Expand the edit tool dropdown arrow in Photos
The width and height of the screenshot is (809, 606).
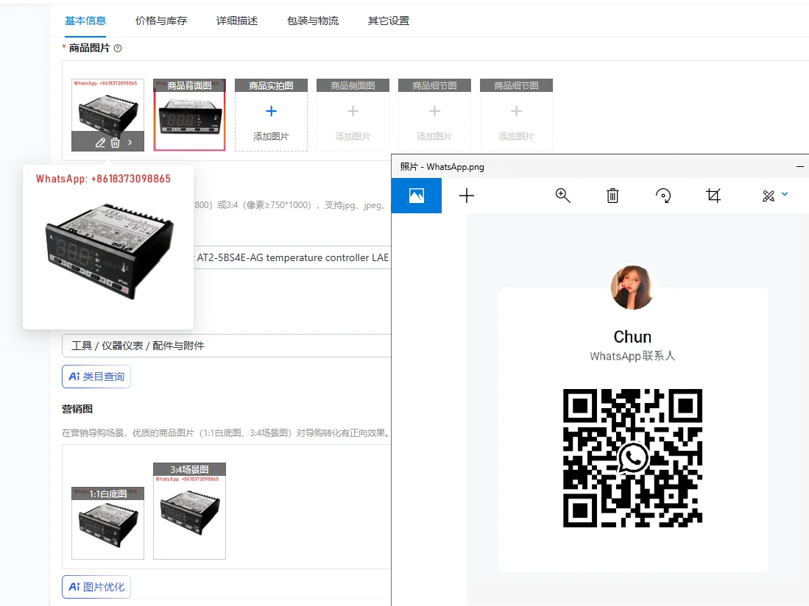tap(785, 194)
